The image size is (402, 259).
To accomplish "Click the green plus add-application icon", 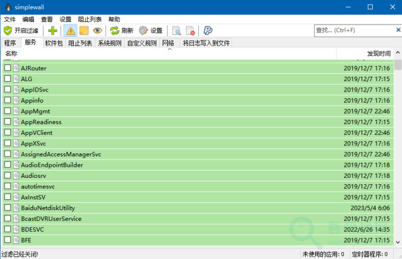I will pyautogui.click(x=52, y=30).
